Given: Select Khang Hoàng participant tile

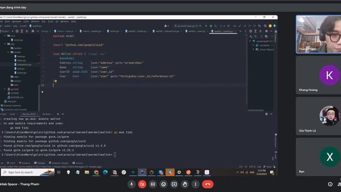Looking at the screenshot, I should 318,75.
